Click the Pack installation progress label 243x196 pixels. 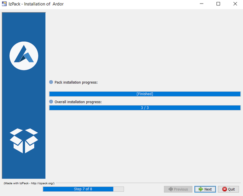(x=76, y=82)
